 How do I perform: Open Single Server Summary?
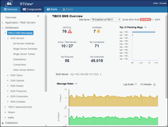pyautogui.click(x=25, y=49)
